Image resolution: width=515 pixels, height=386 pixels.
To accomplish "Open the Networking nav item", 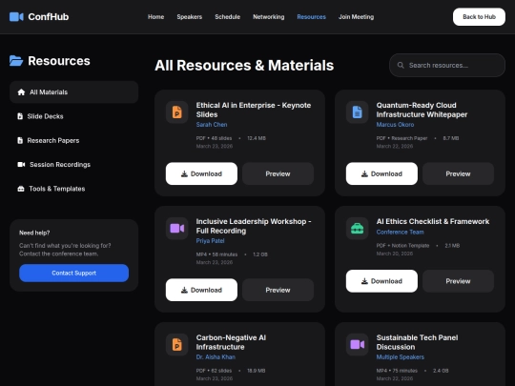I will tap(269, 17).
